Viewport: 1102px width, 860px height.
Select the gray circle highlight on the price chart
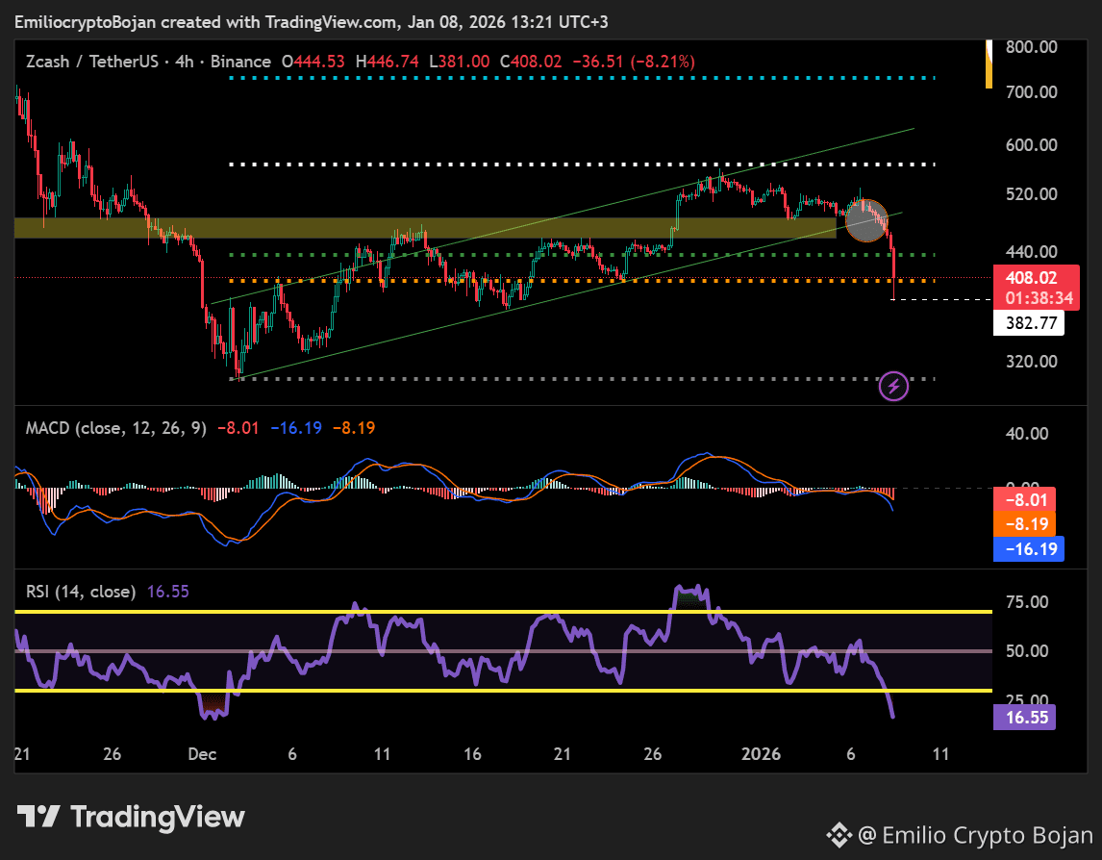point(866,221)
